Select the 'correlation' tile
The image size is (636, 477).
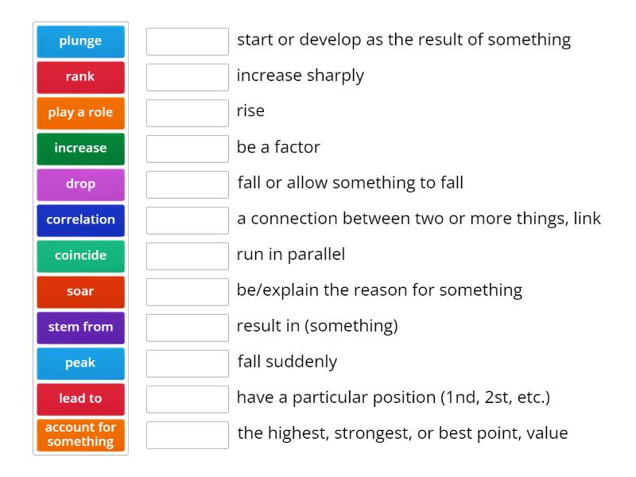(80, 220)
